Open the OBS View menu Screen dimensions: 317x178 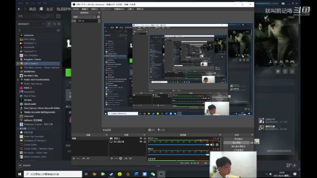[94, 9]
